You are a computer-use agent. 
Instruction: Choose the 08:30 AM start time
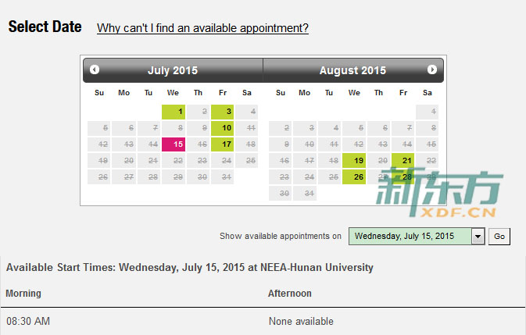28,321
